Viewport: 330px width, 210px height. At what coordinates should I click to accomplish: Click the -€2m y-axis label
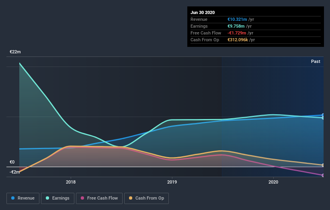coord(15,172)
